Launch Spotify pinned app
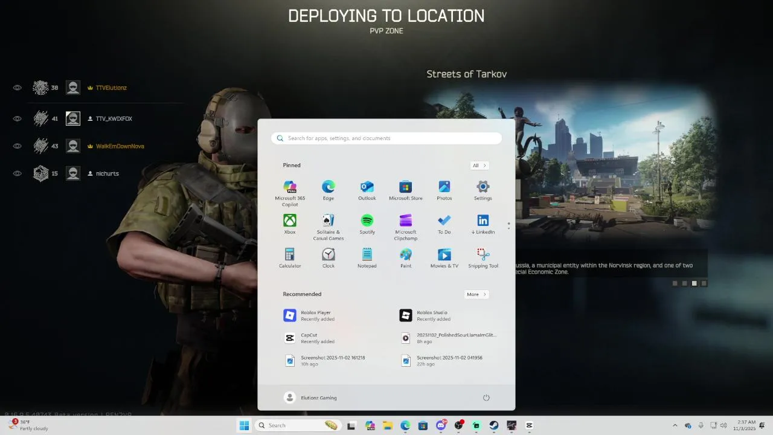773x435 pixels. pos(367,225)
